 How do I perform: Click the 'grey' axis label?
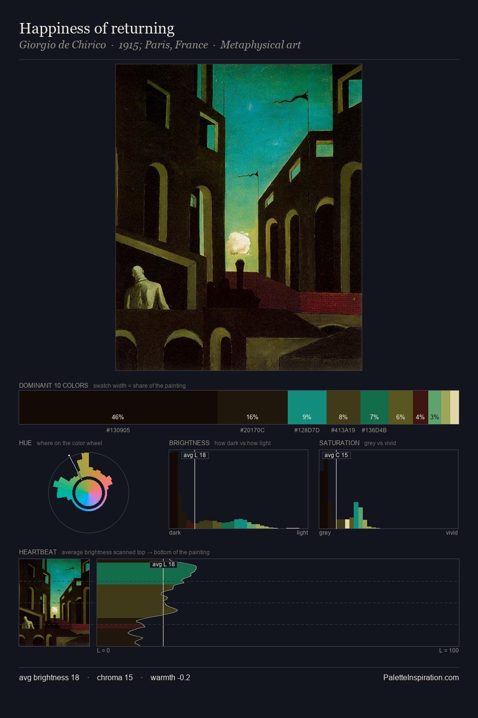pos(325,533)
